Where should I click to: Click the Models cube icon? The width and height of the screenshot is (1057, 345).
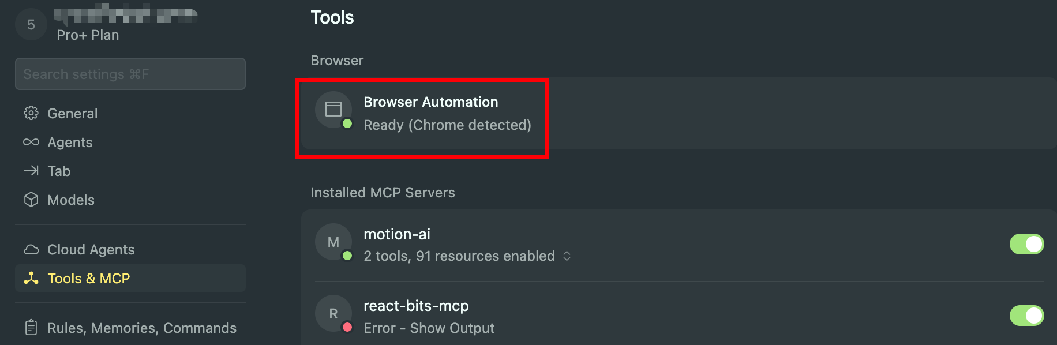pos(31,200)
